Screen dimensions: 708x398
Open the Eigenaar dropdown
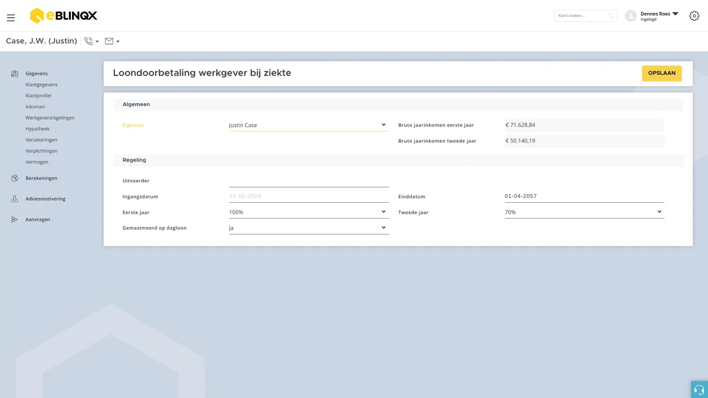point(309,125)
